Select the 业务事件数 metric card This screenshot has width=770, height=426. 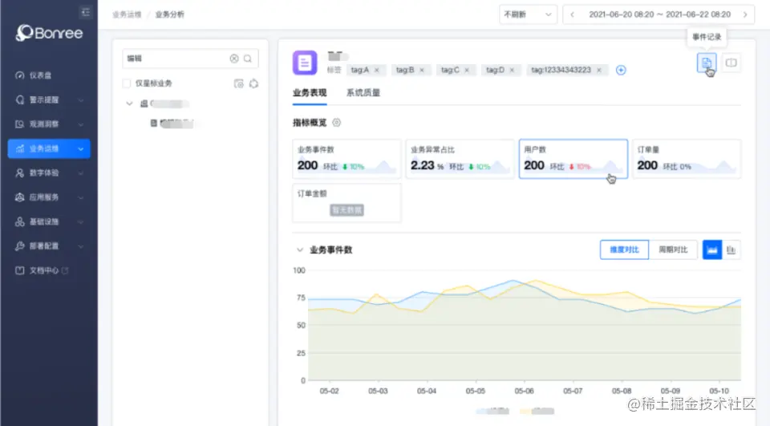tap(346, 159)
